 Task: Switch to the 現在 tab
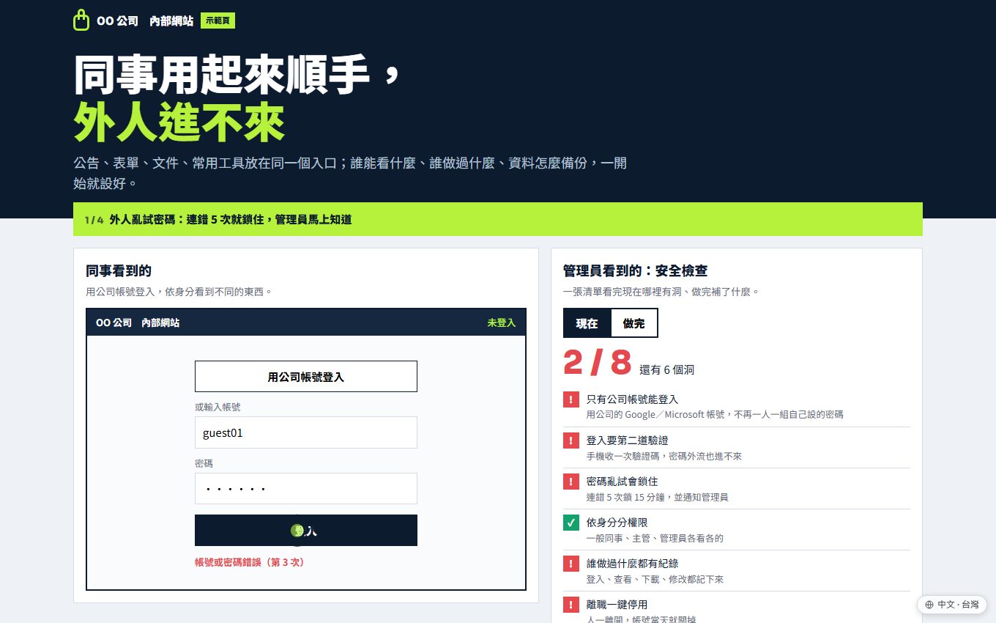point(587,323)
